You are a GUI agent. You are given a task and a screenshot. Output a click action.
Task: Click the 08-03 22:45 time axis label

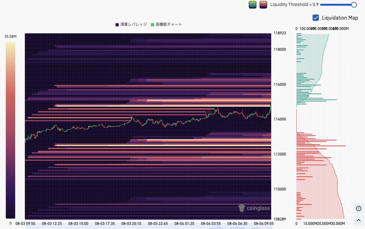coord(158,224)
